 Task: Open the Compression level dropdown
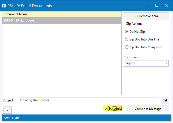(x=146, y=63)
